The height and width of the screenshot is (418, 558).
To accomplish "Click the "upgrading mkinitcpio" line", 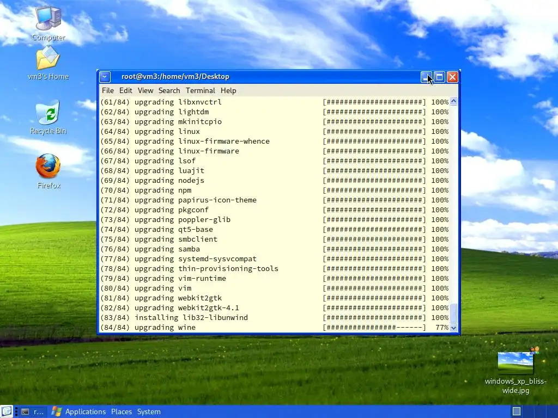I will 275,122.
